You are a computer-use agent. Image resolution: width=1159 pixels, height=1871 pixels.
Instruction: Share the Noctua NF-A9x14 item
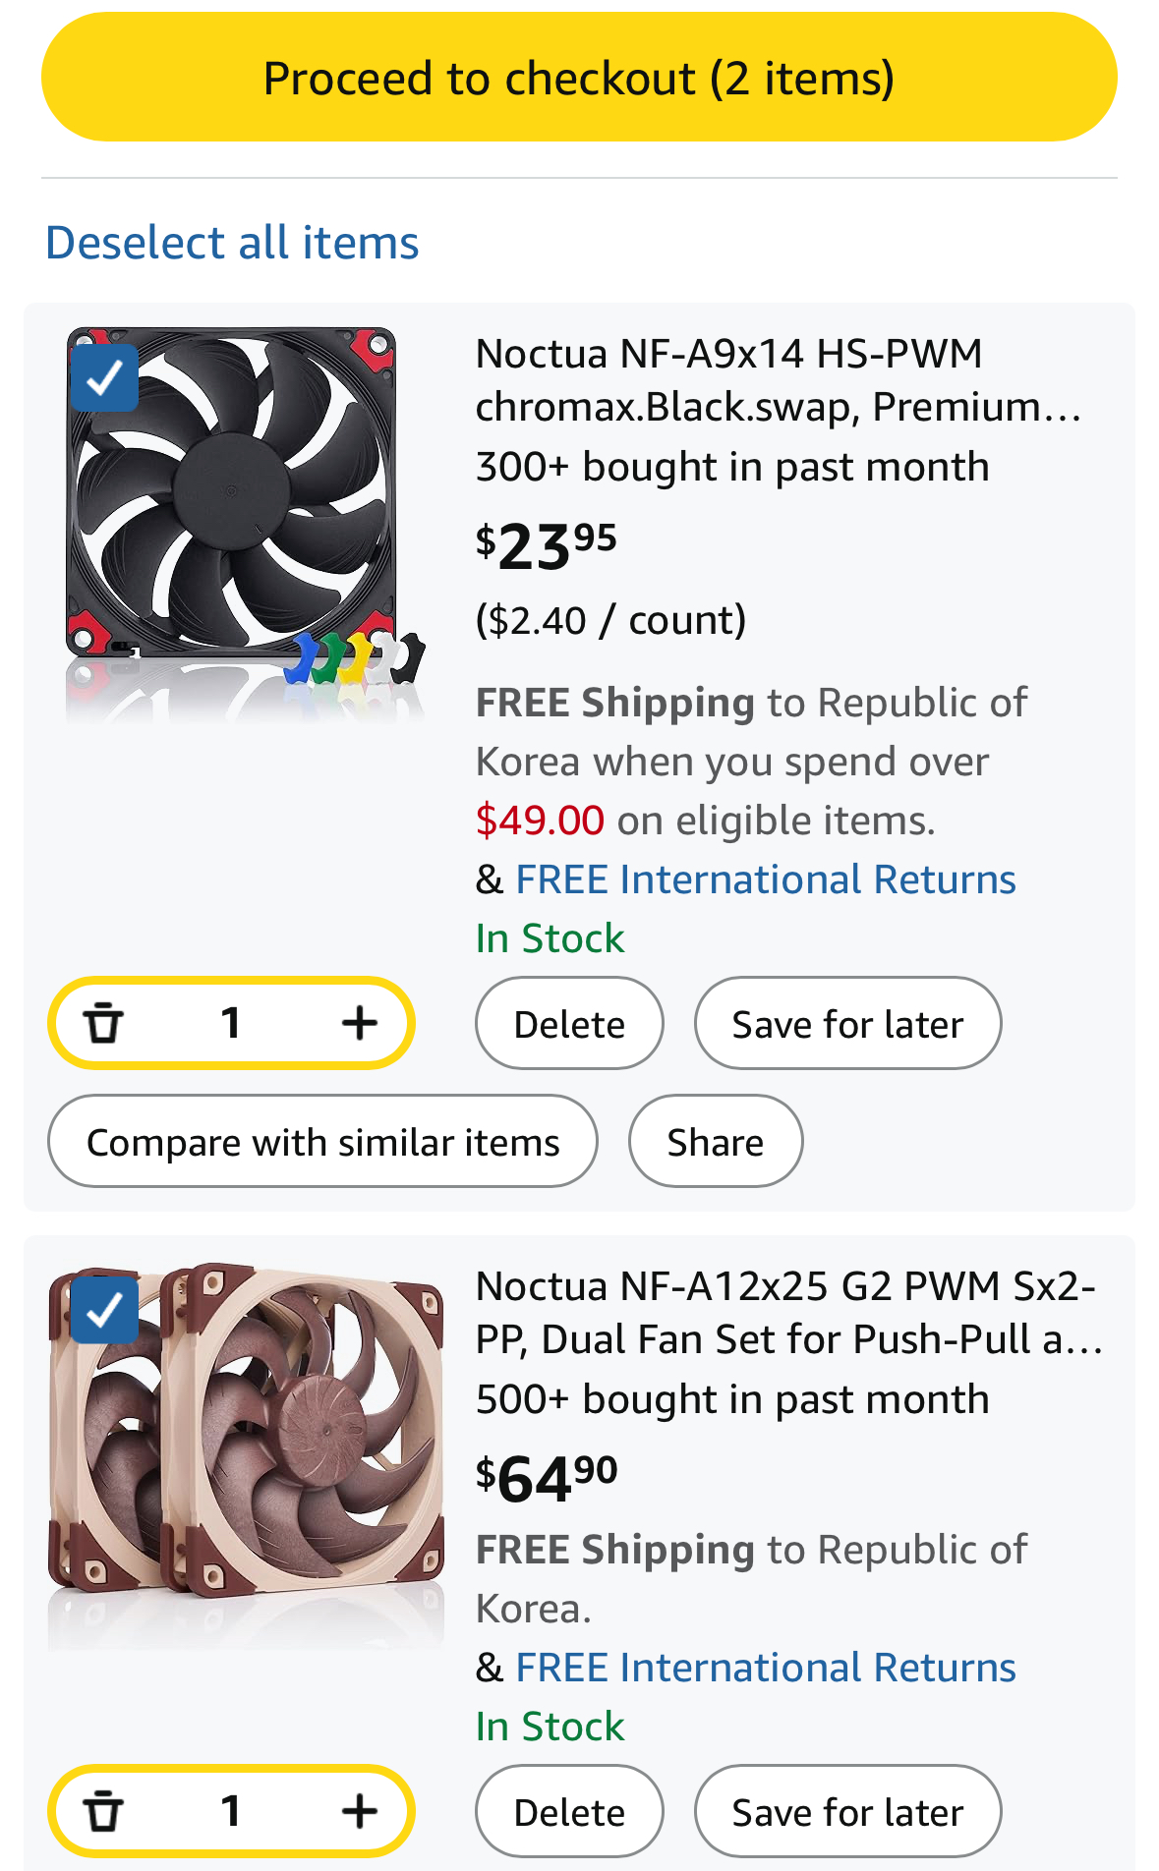[x=716, y=1142]
